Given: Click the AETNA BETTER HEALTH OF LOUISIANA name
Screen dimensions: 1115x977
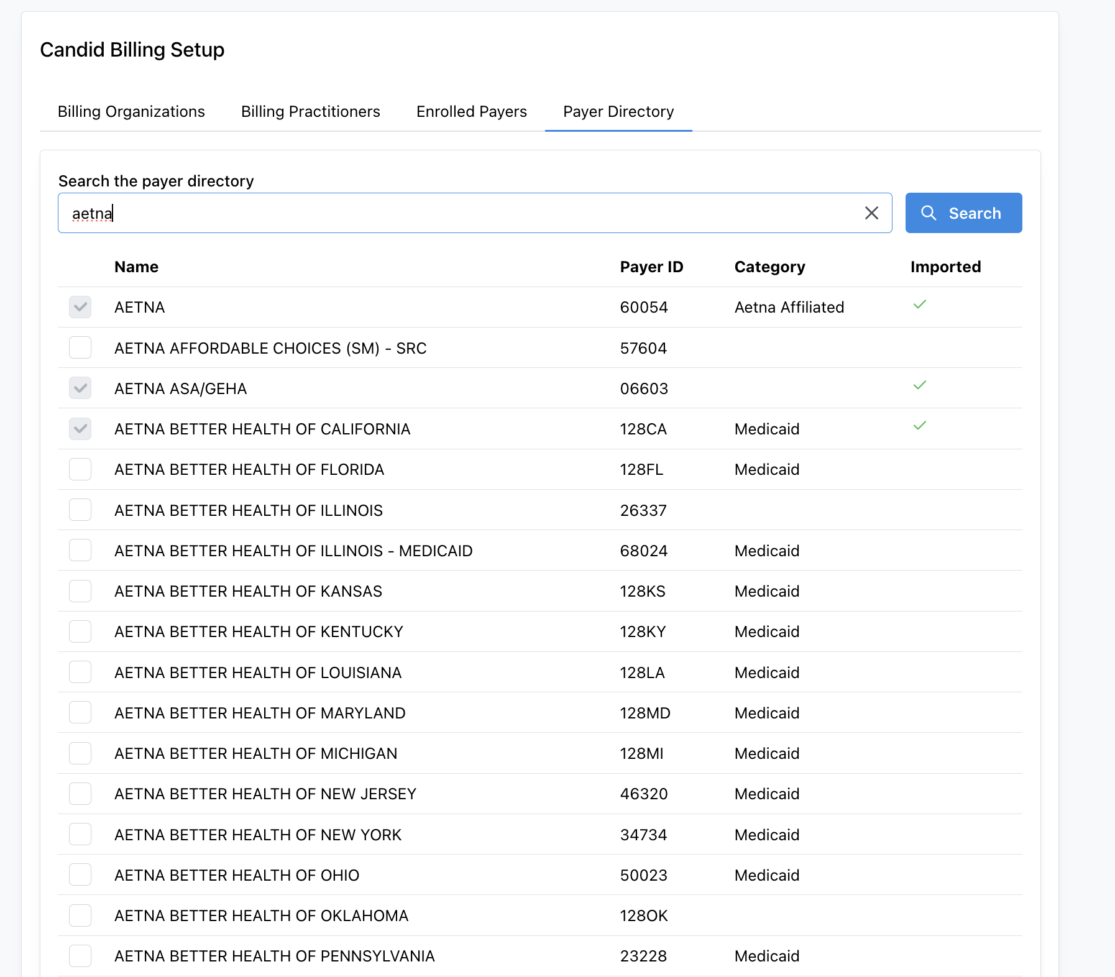Looking at the screenshot, I should point(258,672).
